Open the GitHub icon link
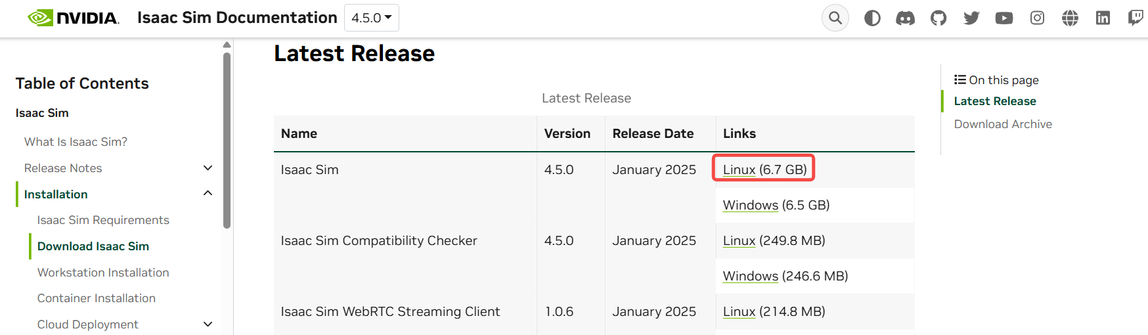Viewport: 1148px width, 335px height. 938,18
